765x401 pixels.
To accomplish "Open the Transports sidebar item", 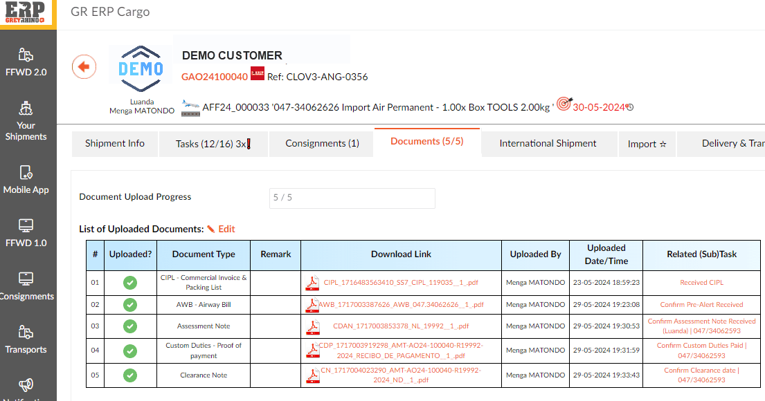I will point(26,339).
